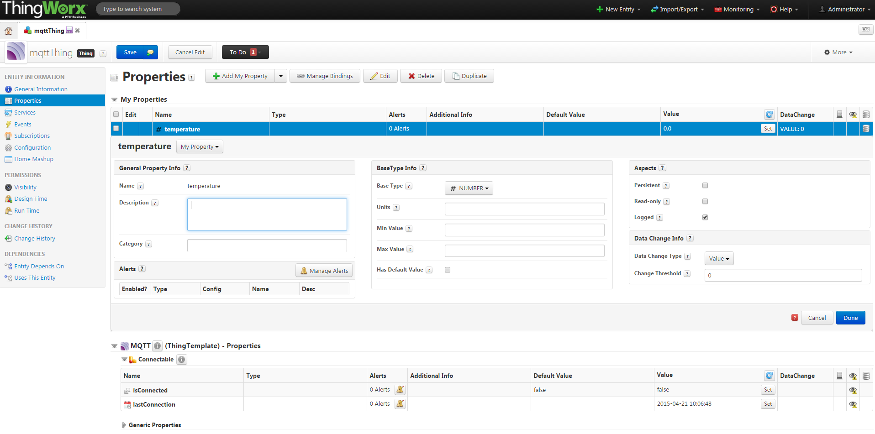The height and width of the screenshot is (434, 875).
Task: Click eye icon in lastConnection row
Action: (853, 404)
